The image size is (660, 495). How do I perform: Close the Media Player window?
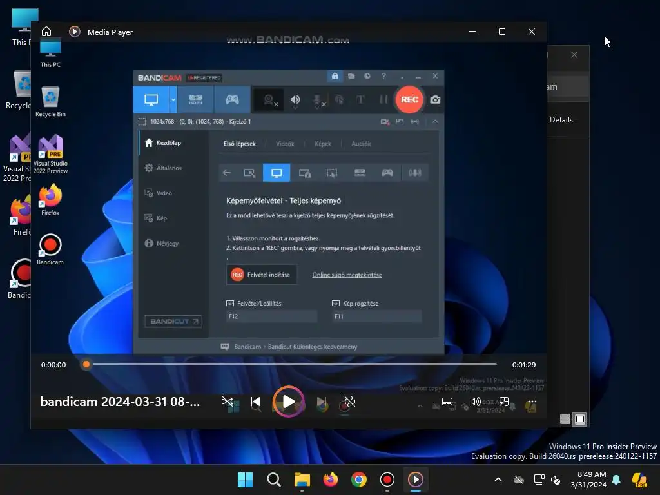pos(532,32)
